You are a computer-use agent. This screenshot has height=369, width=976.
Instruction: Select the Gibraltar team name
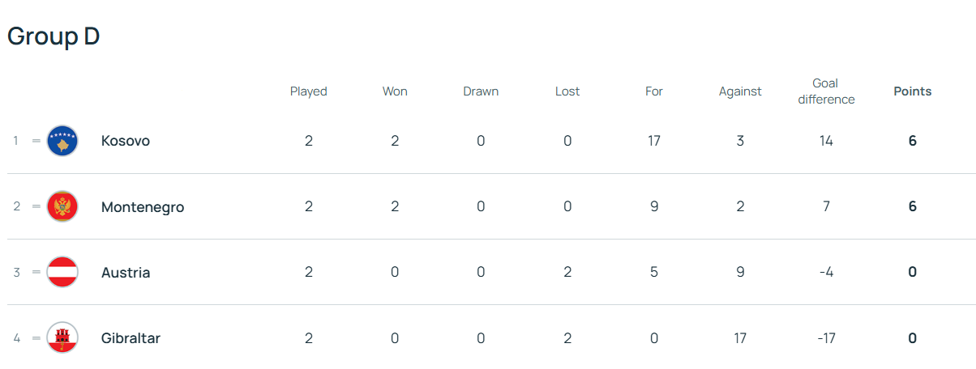point(131,338)
